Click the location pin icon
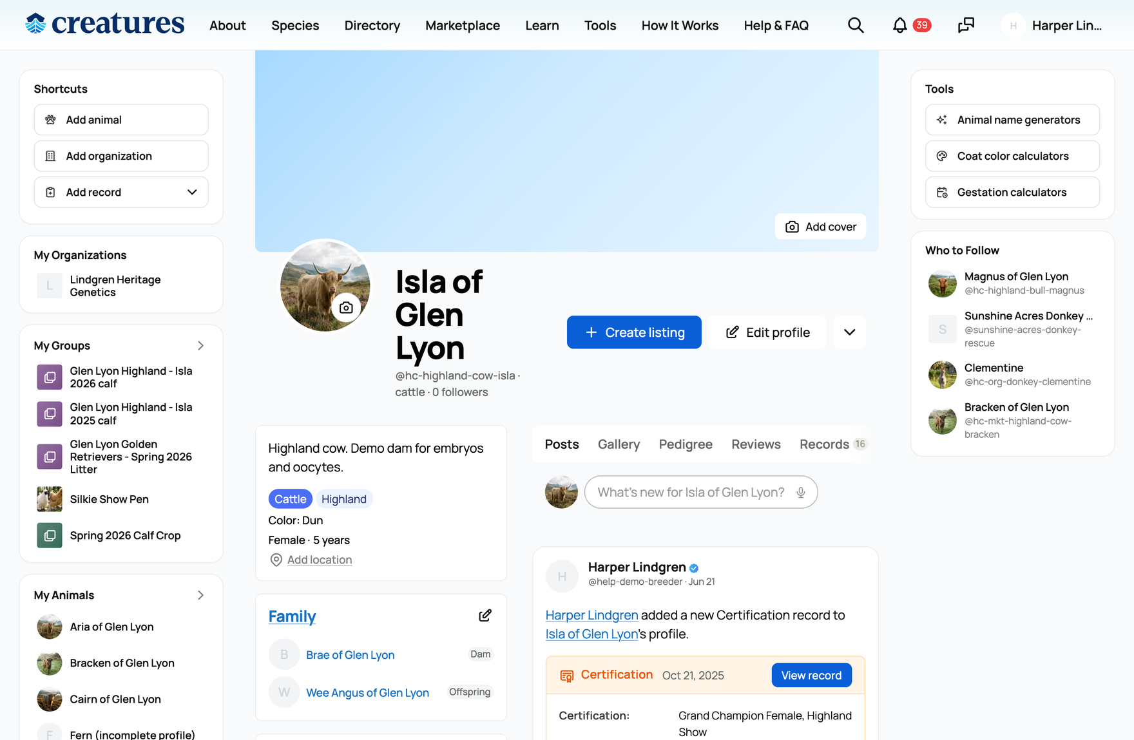Screen dimensions: 1134x740 click(x=276, y=560)
